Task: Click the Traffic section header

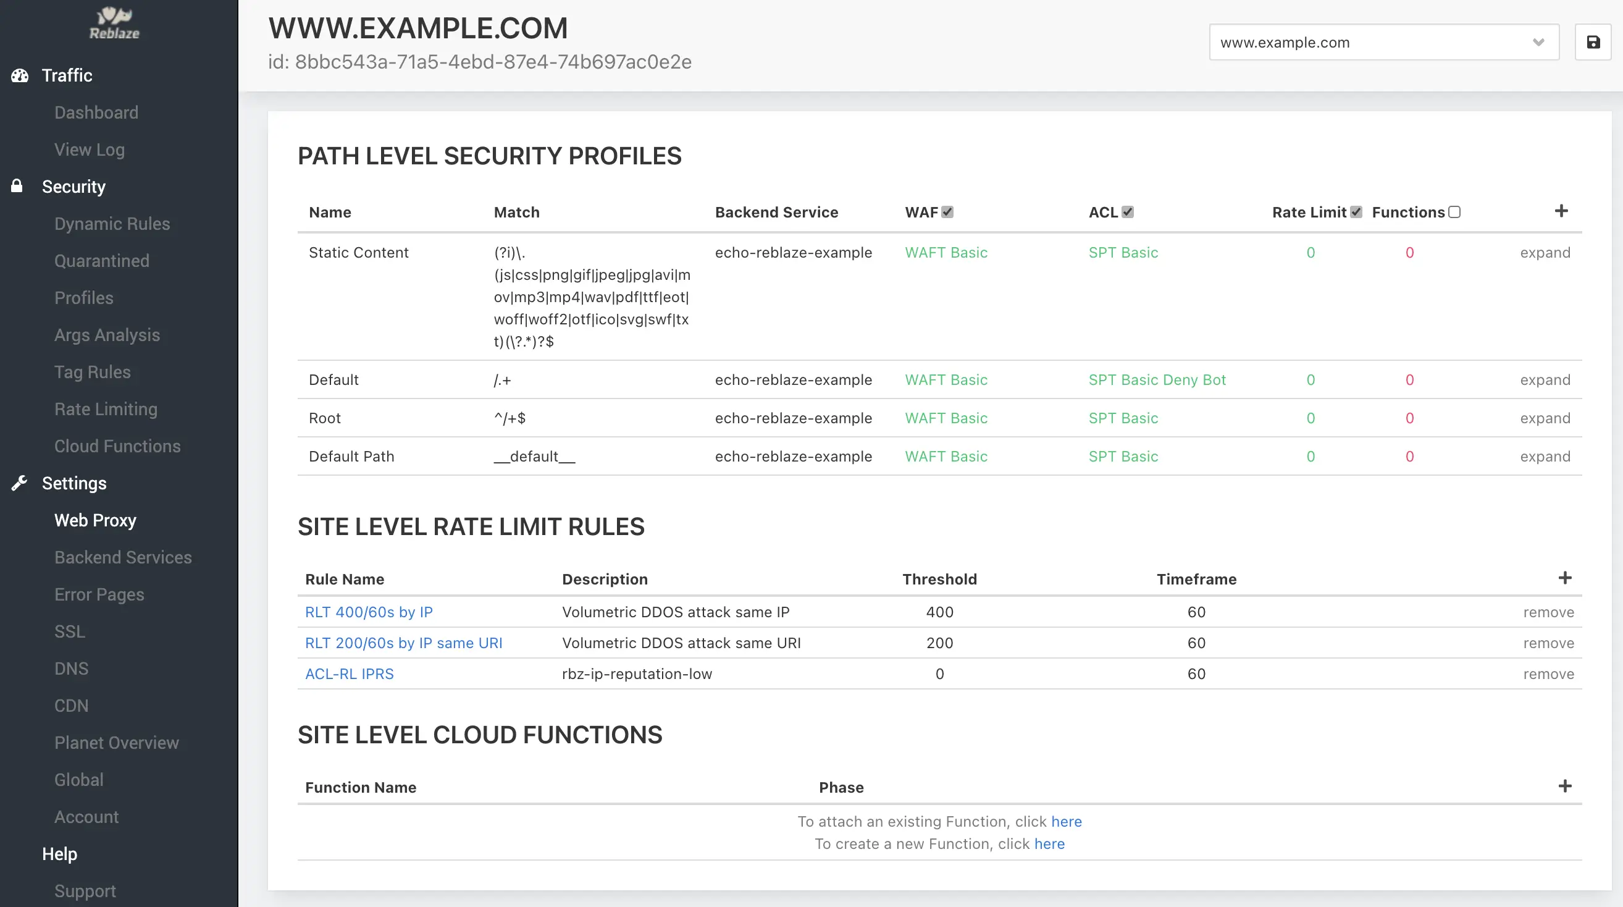Action: [x=67, y=75]
